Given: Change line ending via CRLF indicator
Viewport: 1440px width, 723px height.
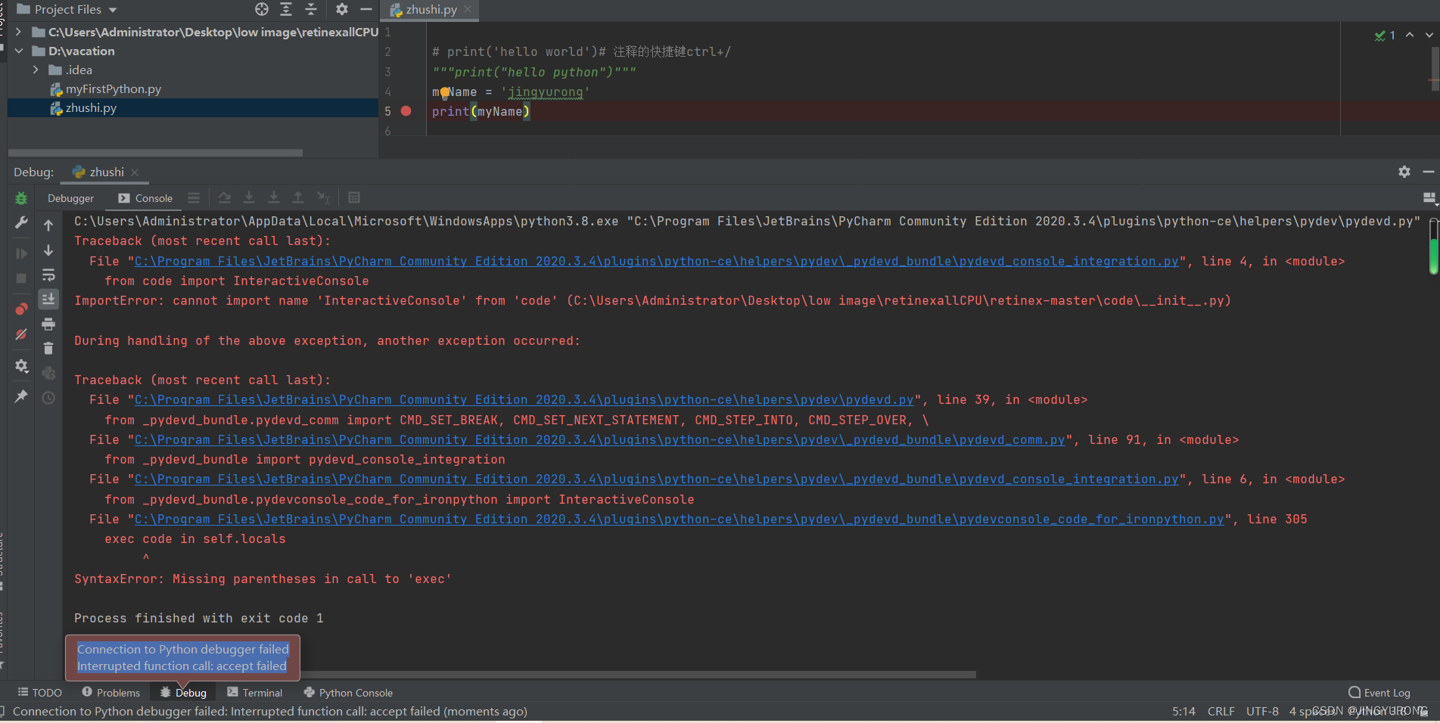Looking at the screenshot, I should coord(1221,711).
